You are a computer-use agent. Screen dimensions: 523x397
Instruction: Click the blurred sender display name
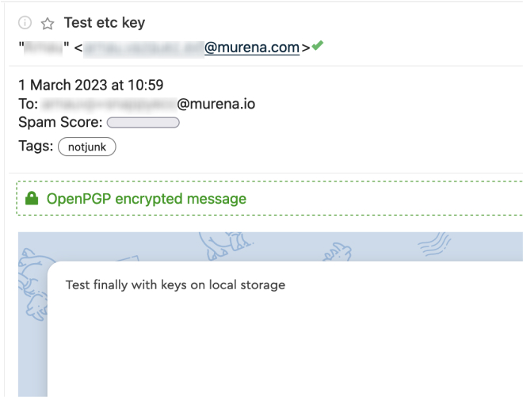click(x=45, y=48)
